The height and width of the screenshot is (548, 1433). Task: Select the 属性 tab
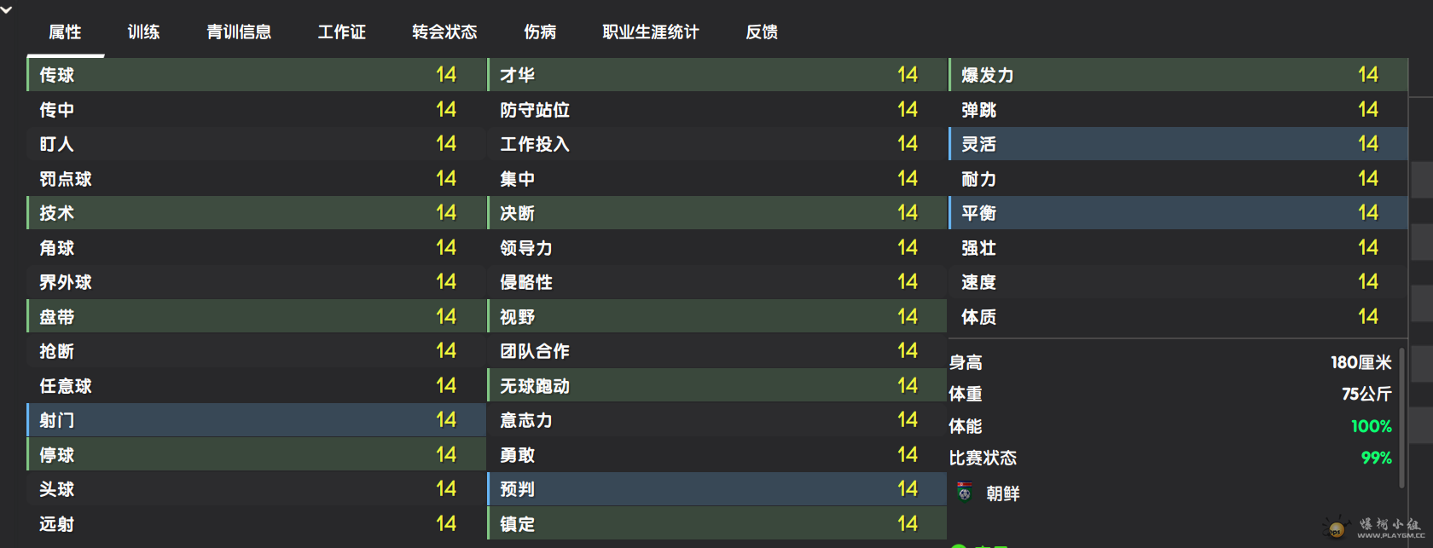click(65, 32)
